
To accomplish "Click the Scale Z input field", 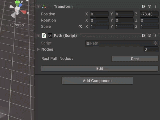I will (149, 27).
